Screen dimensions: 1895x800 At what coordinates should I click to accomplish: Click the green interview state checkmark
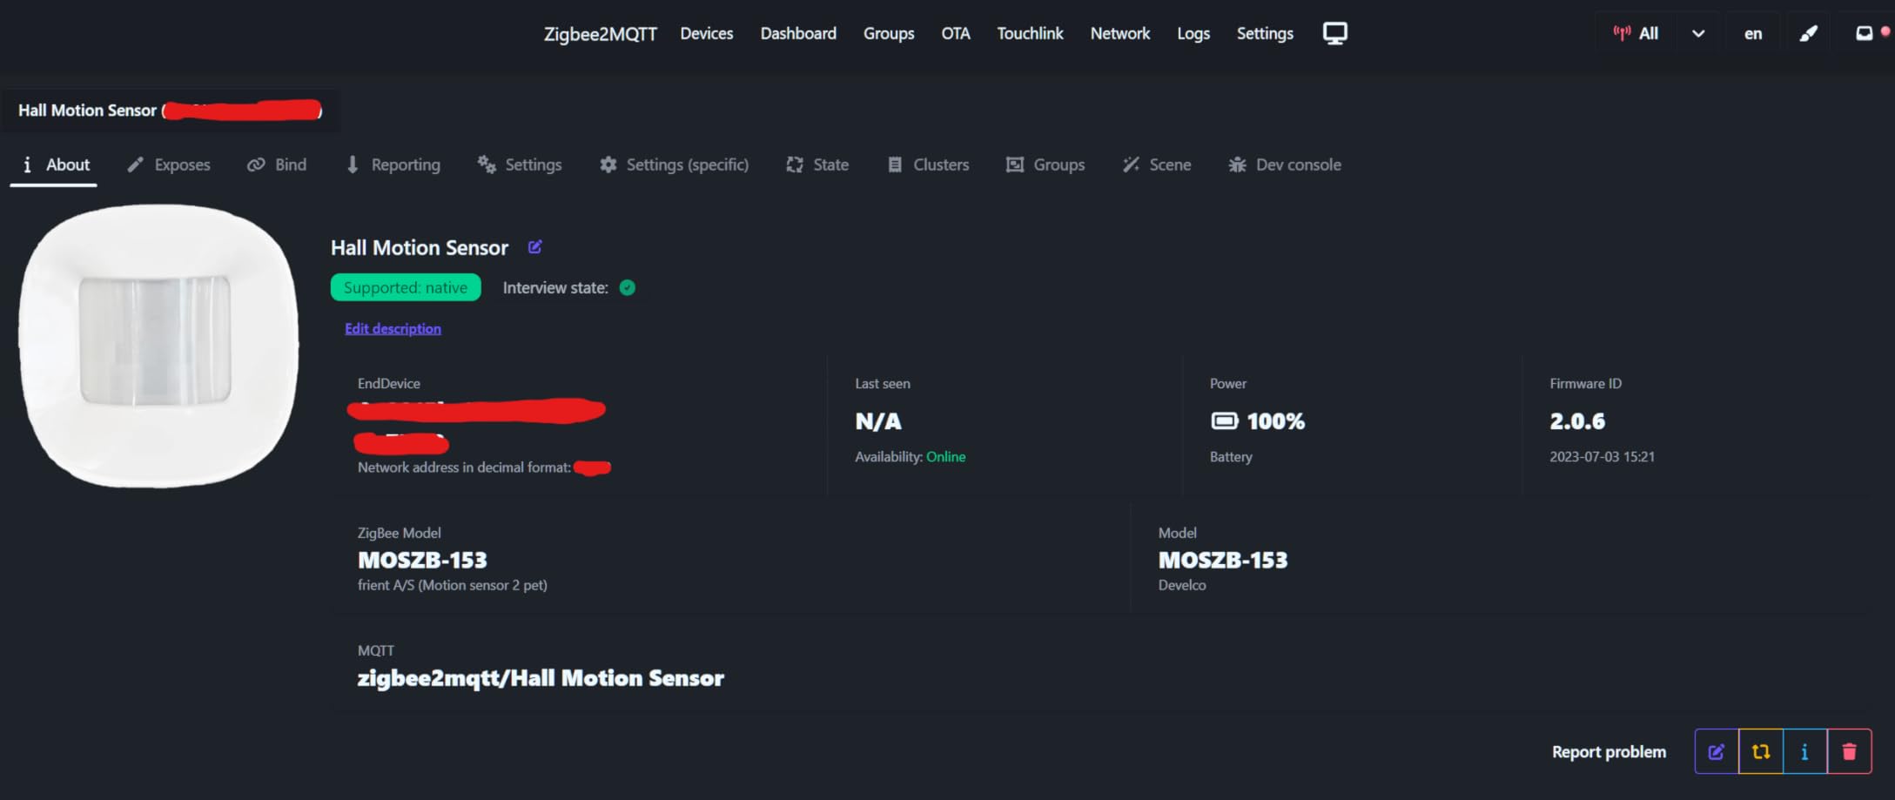click(x=627, y=288)
